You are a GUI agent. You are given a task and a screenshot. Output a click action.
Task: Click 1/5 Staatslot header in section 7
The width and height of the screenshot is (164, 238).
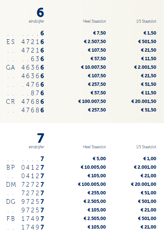pos(146,147)
